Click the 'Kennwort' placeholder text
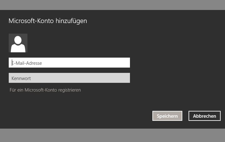Image resolution: width=225 pixels, height=142 pixels. (21, 78)
